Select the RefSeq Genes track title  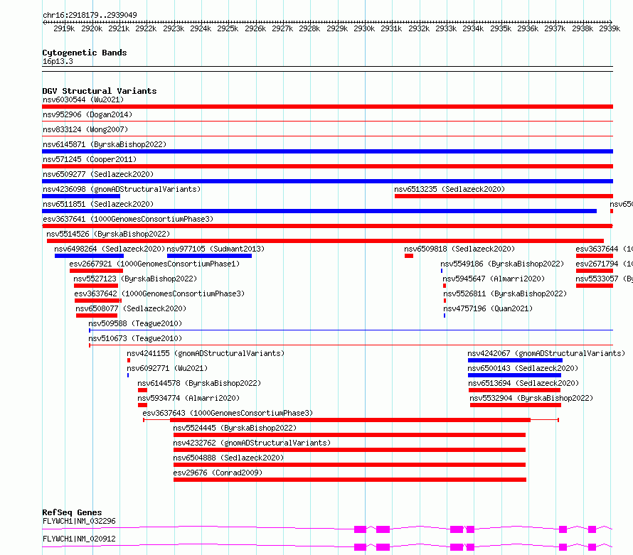73,512
